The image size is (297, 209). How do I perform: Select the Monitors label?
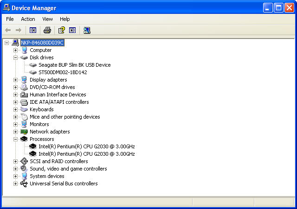coord(39,124)
